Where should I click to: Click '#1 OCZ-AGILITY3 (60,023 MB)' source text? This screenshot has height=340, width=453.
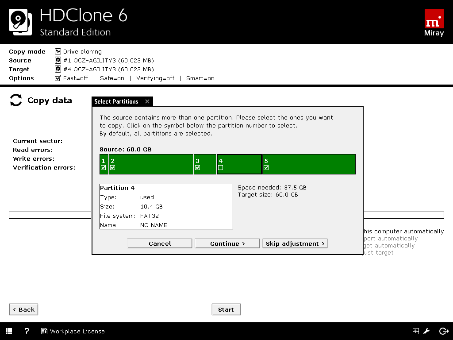coord(109,60)
